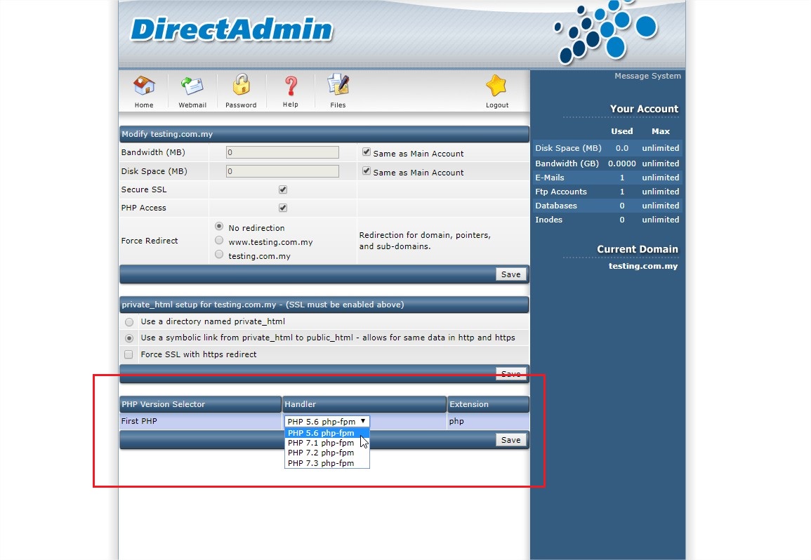
Task: Click the Home label in the toolbar
Action: [x=144, y=105]
